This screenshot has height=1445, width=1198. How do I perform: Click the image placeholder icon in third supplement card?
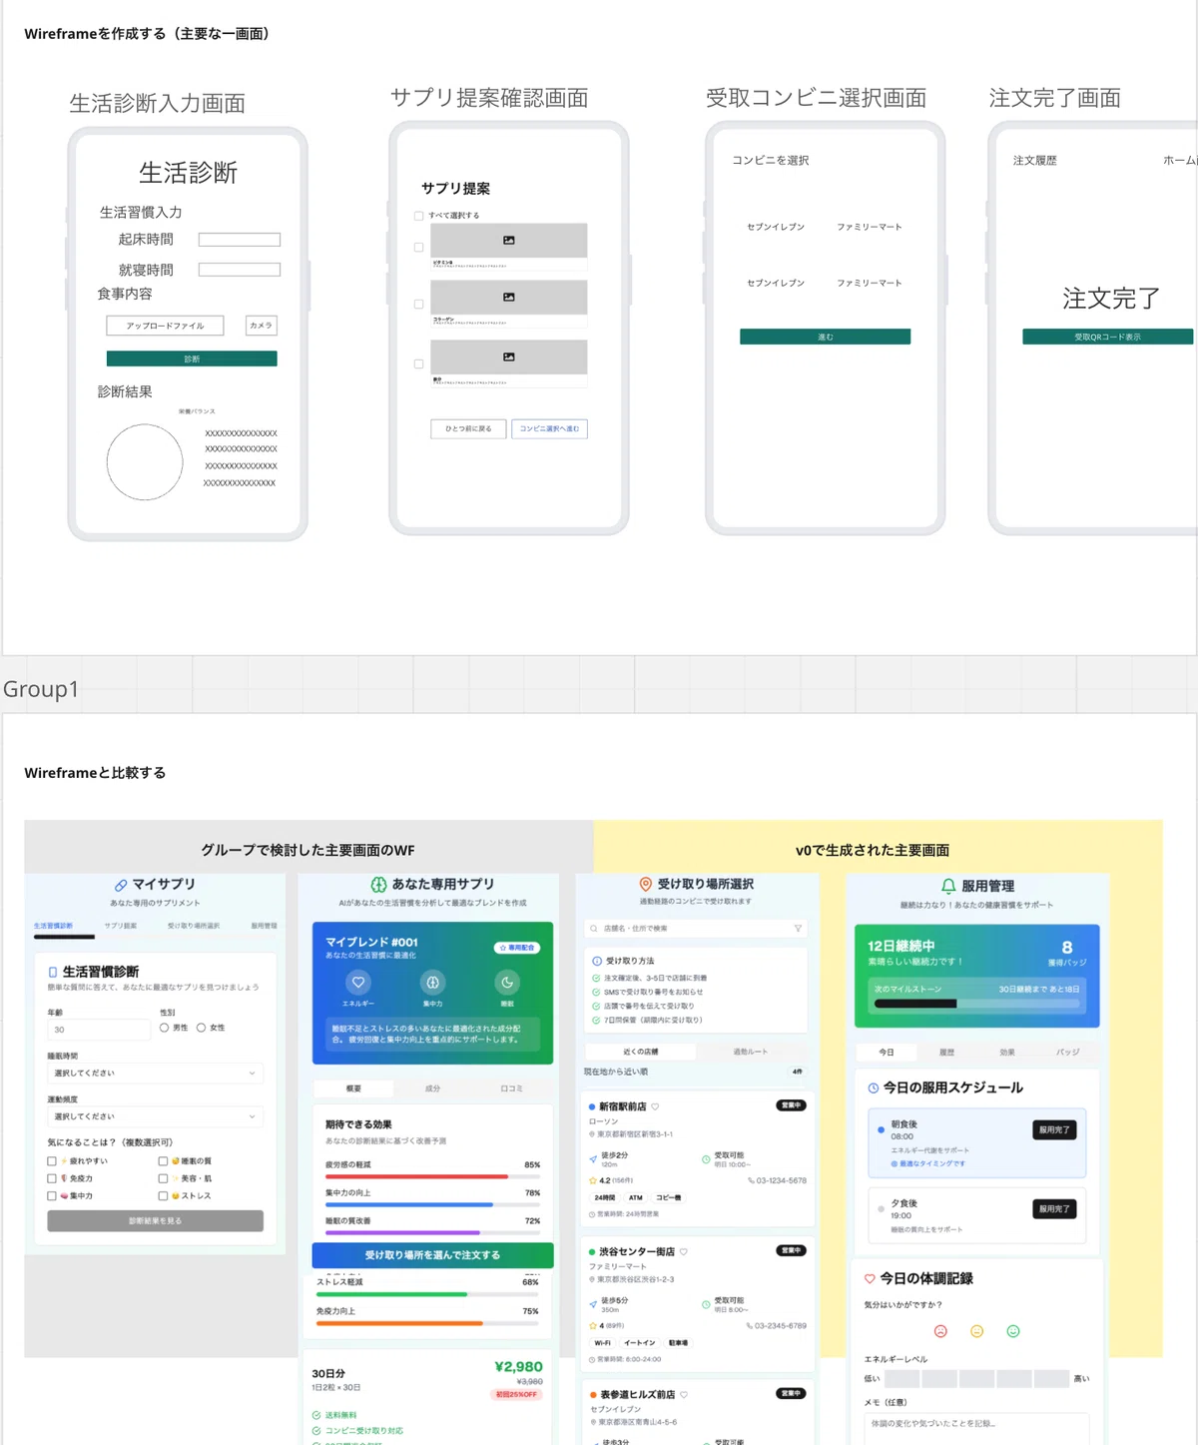click(x=509, y=358)
